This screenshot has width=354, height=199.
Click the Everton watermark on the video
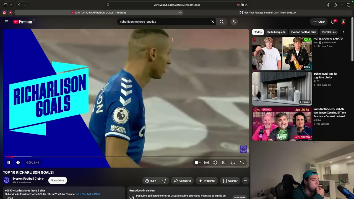(x=243, y=149)
